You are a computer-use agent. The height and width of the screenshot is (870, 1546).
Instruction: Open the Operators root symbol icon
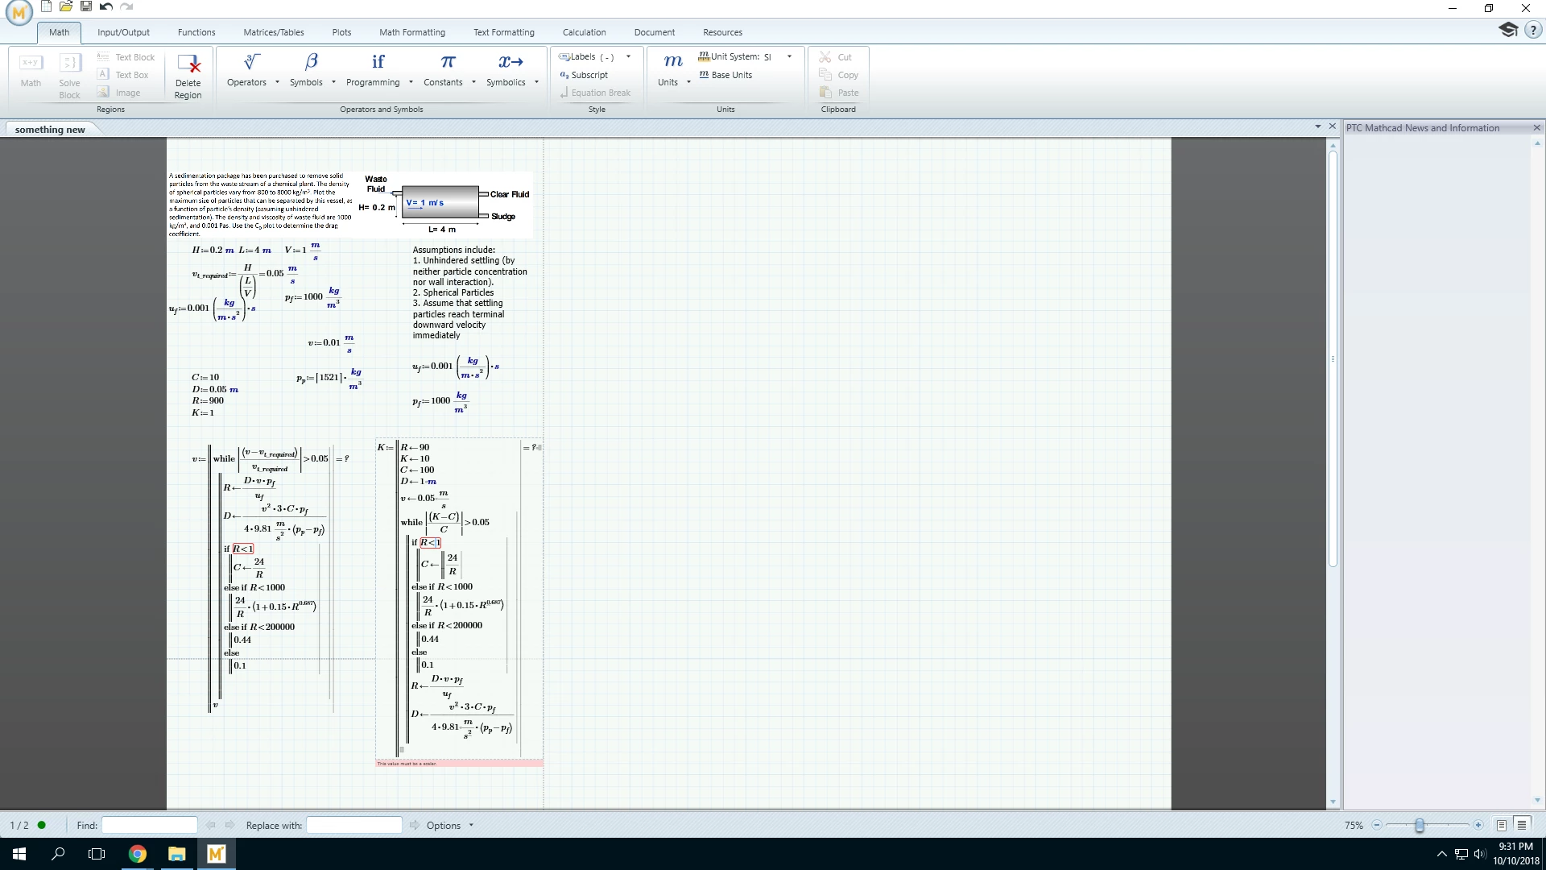252,62
